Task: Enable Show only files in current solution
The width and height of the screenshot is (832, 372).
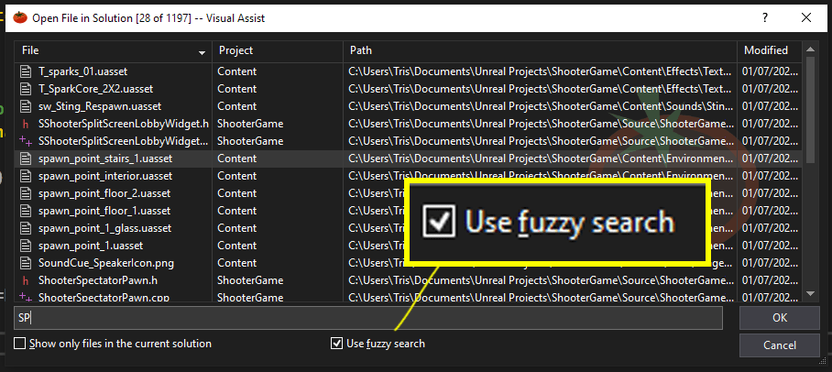Action: click(x=20, y=344)
